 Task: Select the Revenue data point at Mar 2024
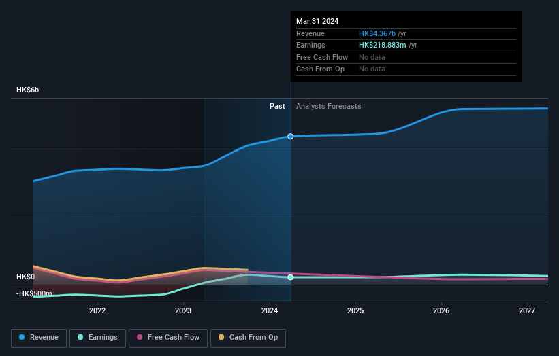point(291,136)
